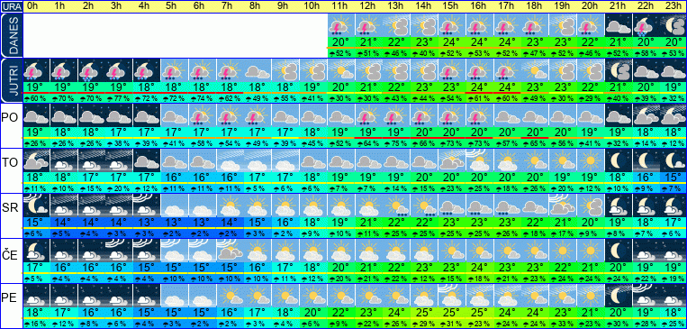Click the 23h column header
Screen dimensions: 687x329
pyautogui.click(x=673, y=6)
